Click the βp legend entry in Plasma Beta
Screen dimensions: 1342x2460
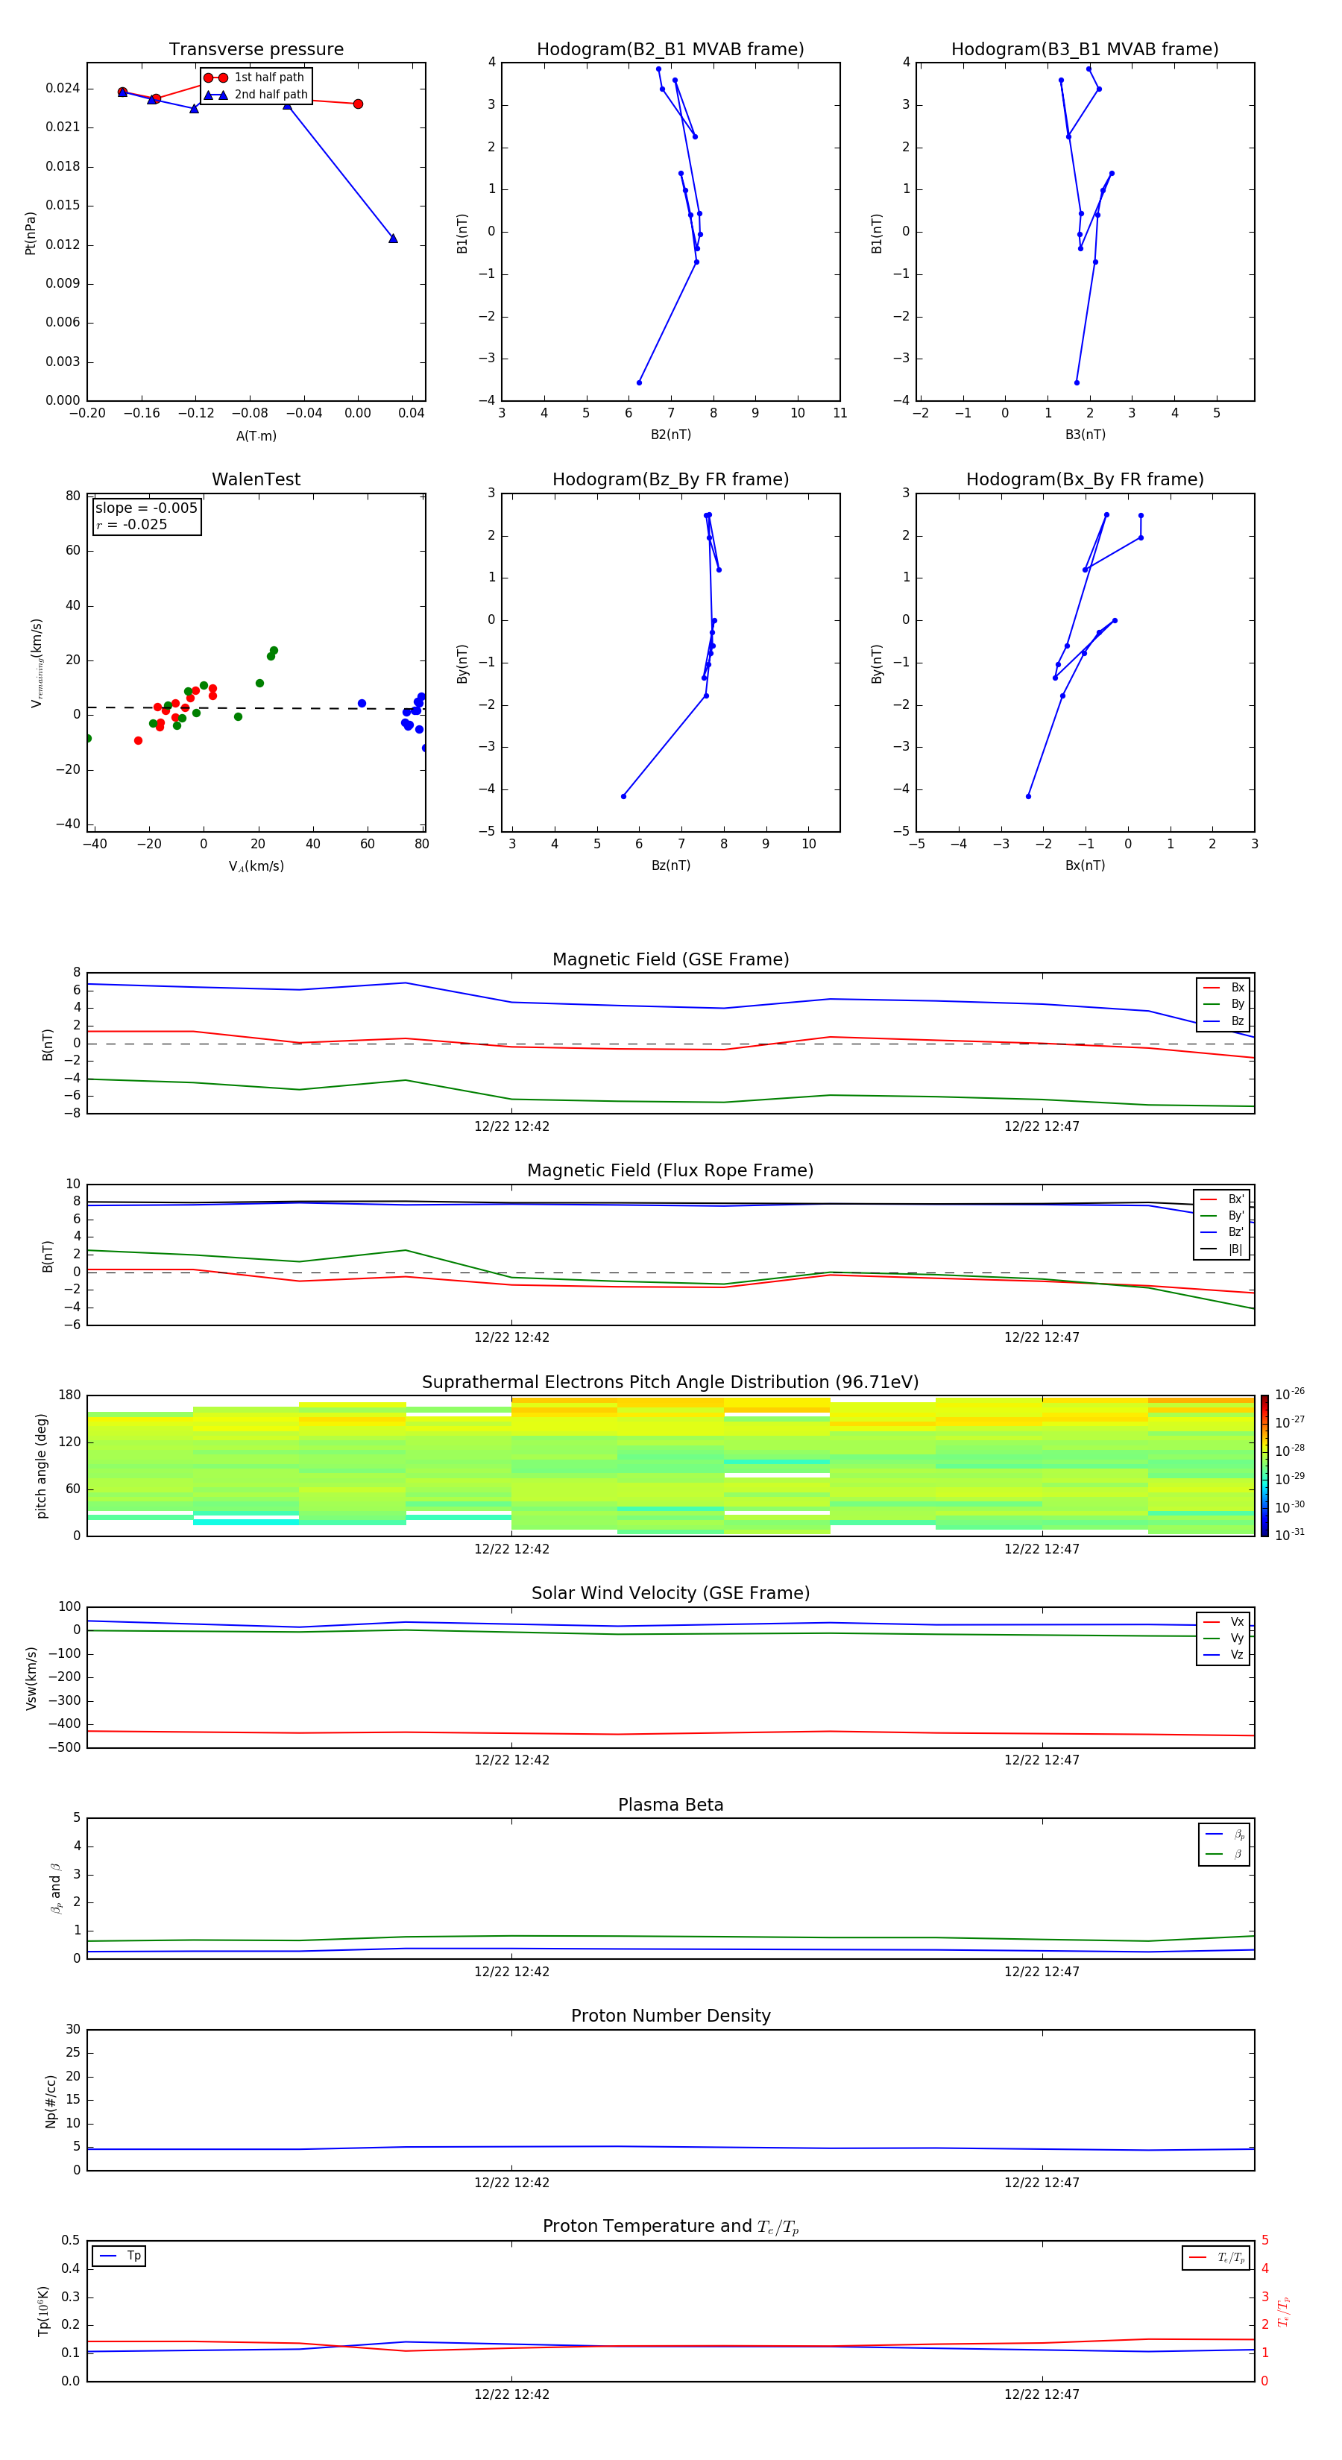point(1224,1835)
